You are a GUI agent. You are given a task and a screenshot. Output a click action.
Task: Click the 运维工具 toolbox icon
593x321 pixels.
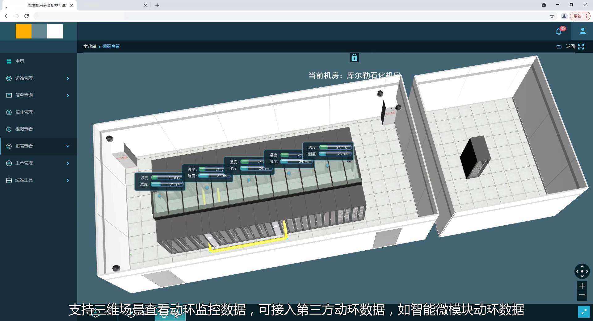pos(9,180)
